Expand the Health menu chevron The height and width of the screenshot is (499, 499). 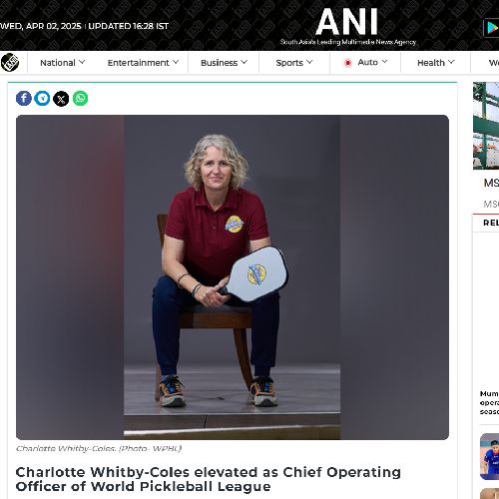[x=451, y=62]
